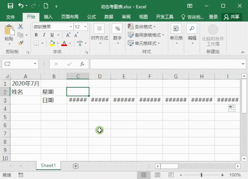This screenshot has height=179, width=248.
Task: Switch to Page Layout view in the status bar
Action: [158, 175]
